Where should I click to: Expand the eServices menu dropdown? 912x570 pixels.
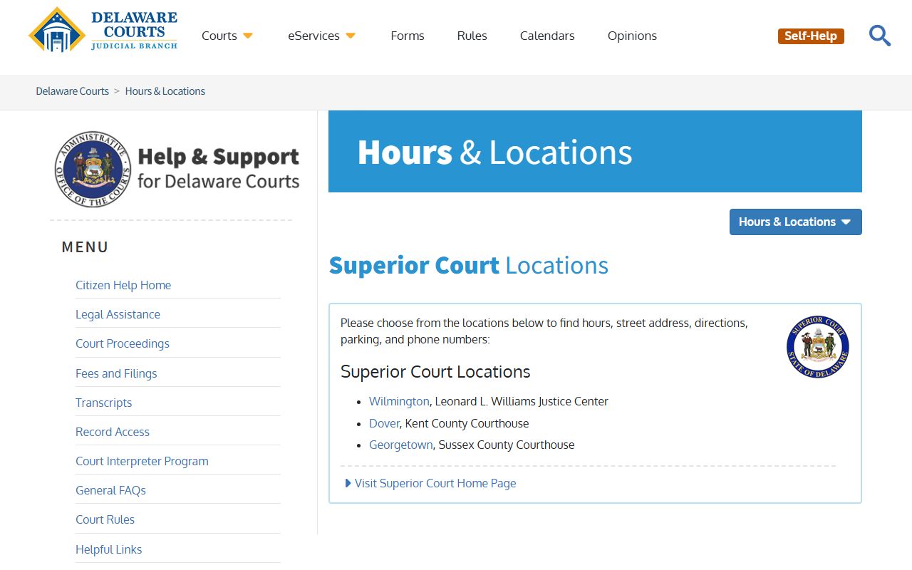(x=321, y=36)
